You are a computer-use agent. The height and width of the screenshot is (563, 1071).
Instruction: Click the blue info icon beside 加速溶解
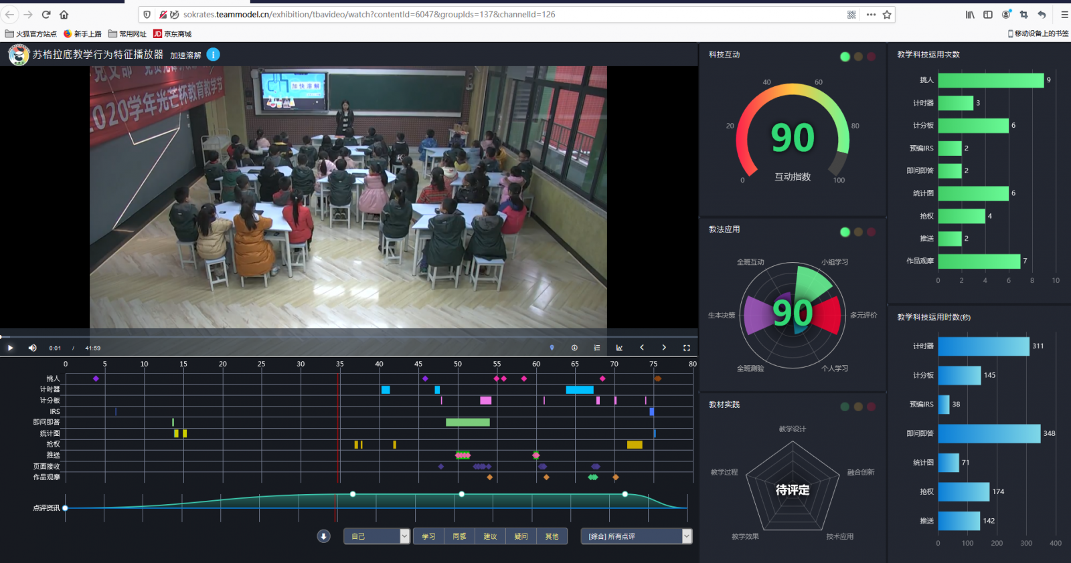coord(213,55)
